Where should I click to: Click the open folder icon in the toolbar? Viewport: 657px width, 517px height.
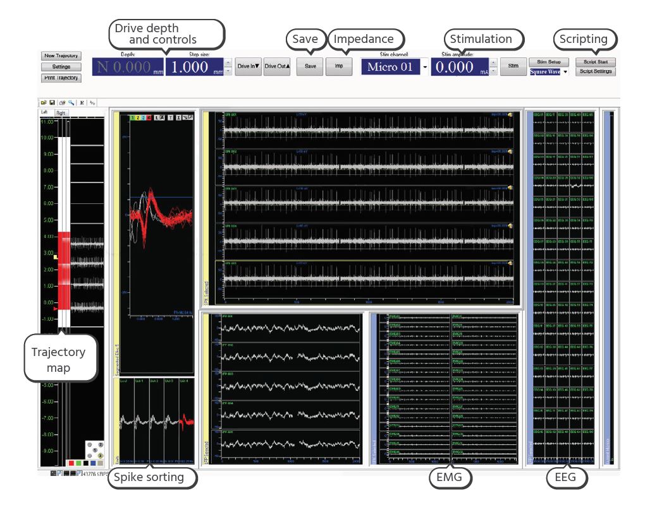[x=43, y=102]
